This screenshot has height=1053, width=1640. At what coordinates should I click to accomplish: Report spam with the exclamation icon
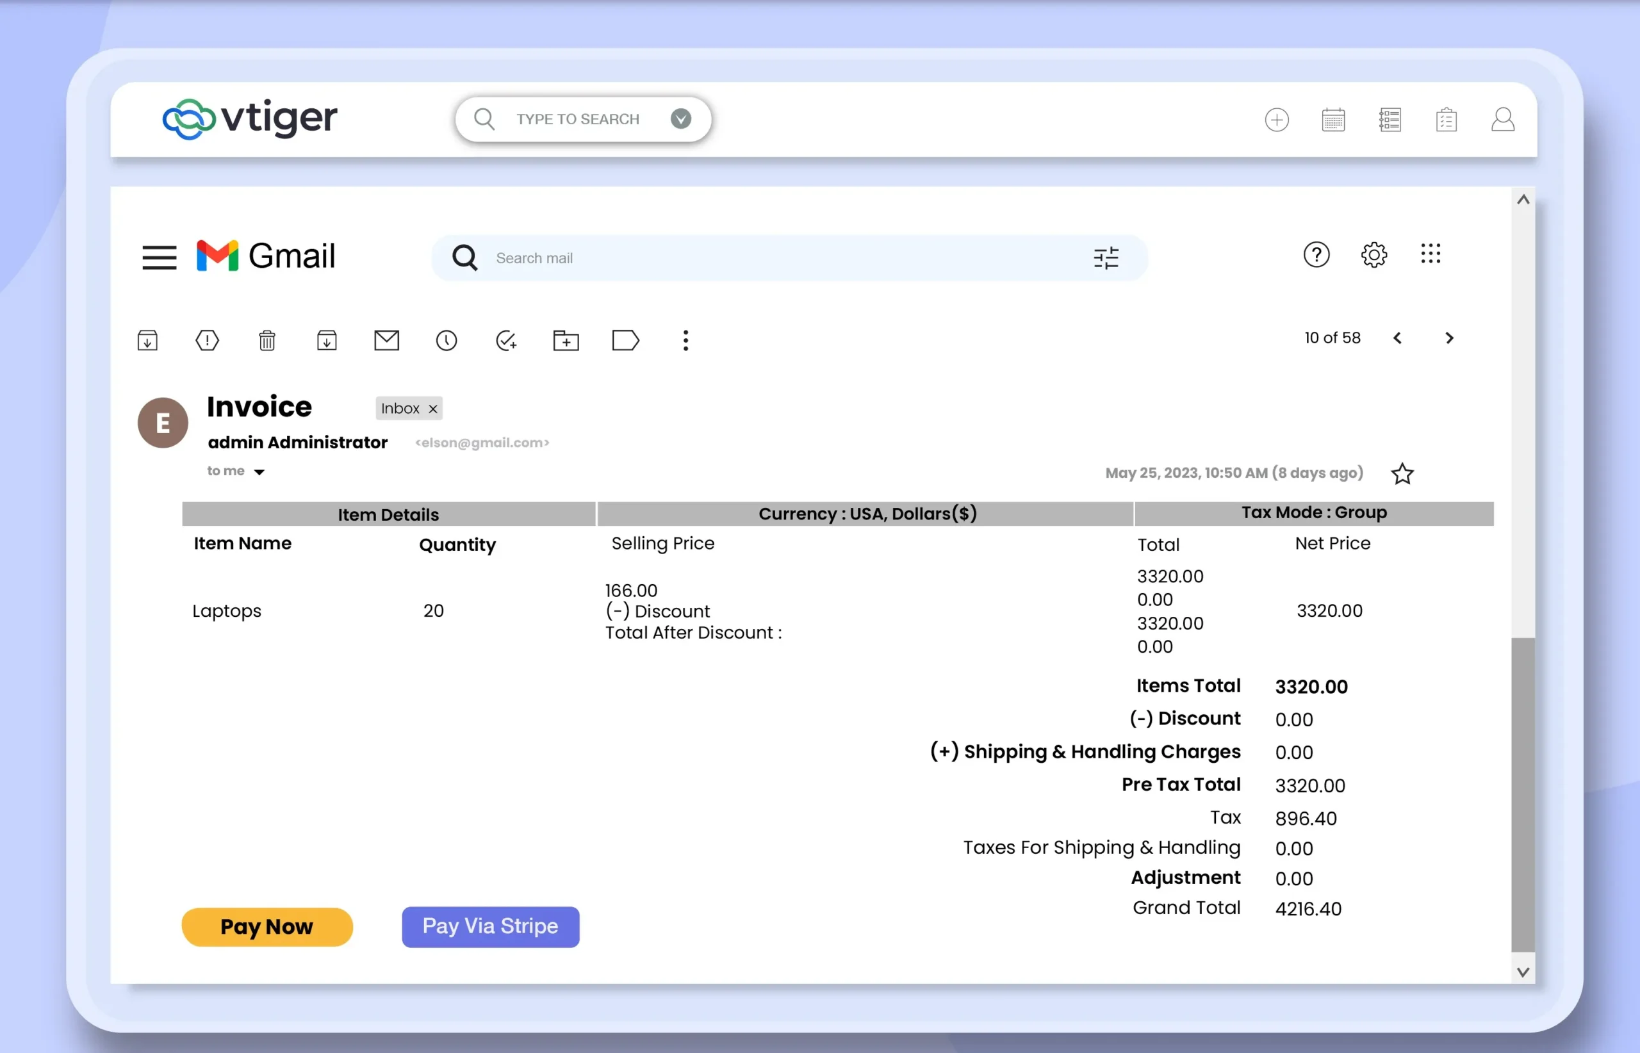pos(207,340)
